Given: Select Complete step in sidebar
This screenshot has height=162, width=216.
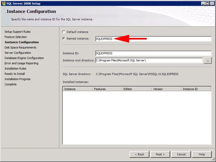Looking at the screenshot, I should (11, 84).
